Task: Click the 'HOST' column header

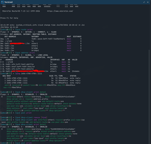Action: (x=9, y=76)
